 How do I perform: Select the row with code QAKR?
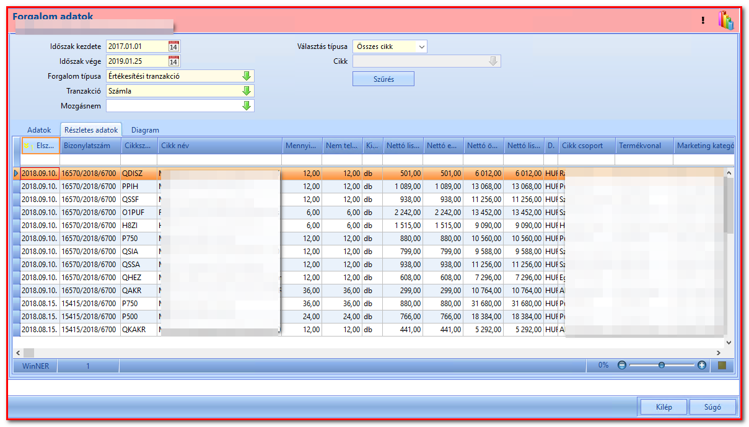(369, 291)
